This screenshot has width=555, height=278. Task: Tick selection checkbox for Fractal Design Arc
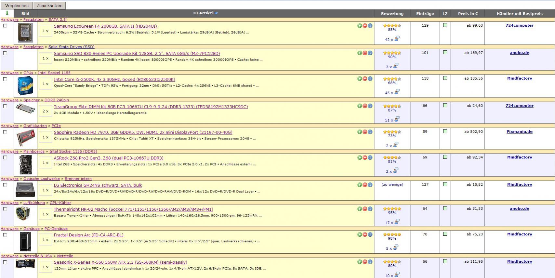pos(5,235)
